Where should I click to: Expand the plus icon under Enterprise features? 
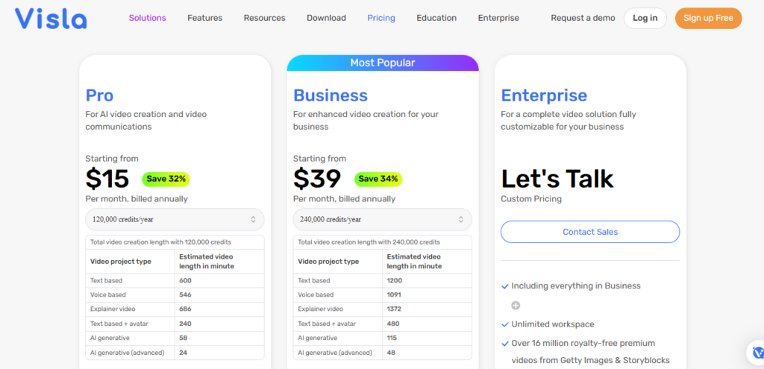(516, 305)
